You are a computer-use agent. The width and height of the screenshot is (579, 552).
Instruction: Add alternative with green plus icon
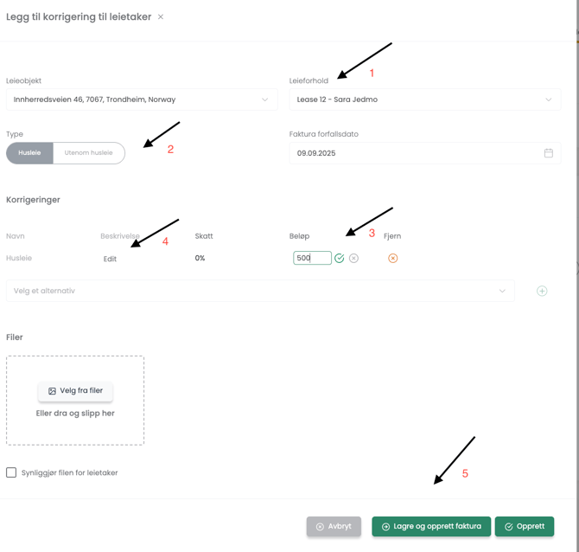pyautogui.click(x=542, y=291)
